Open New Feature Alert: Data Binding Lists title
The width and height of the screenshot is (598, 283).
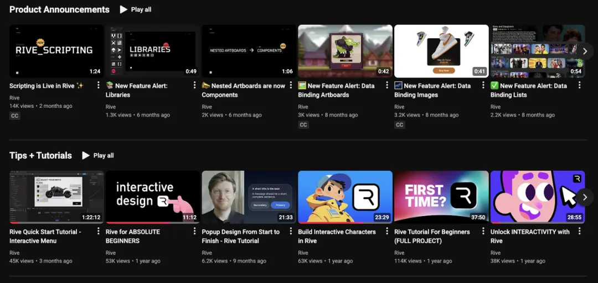click(x=529, y=90)
